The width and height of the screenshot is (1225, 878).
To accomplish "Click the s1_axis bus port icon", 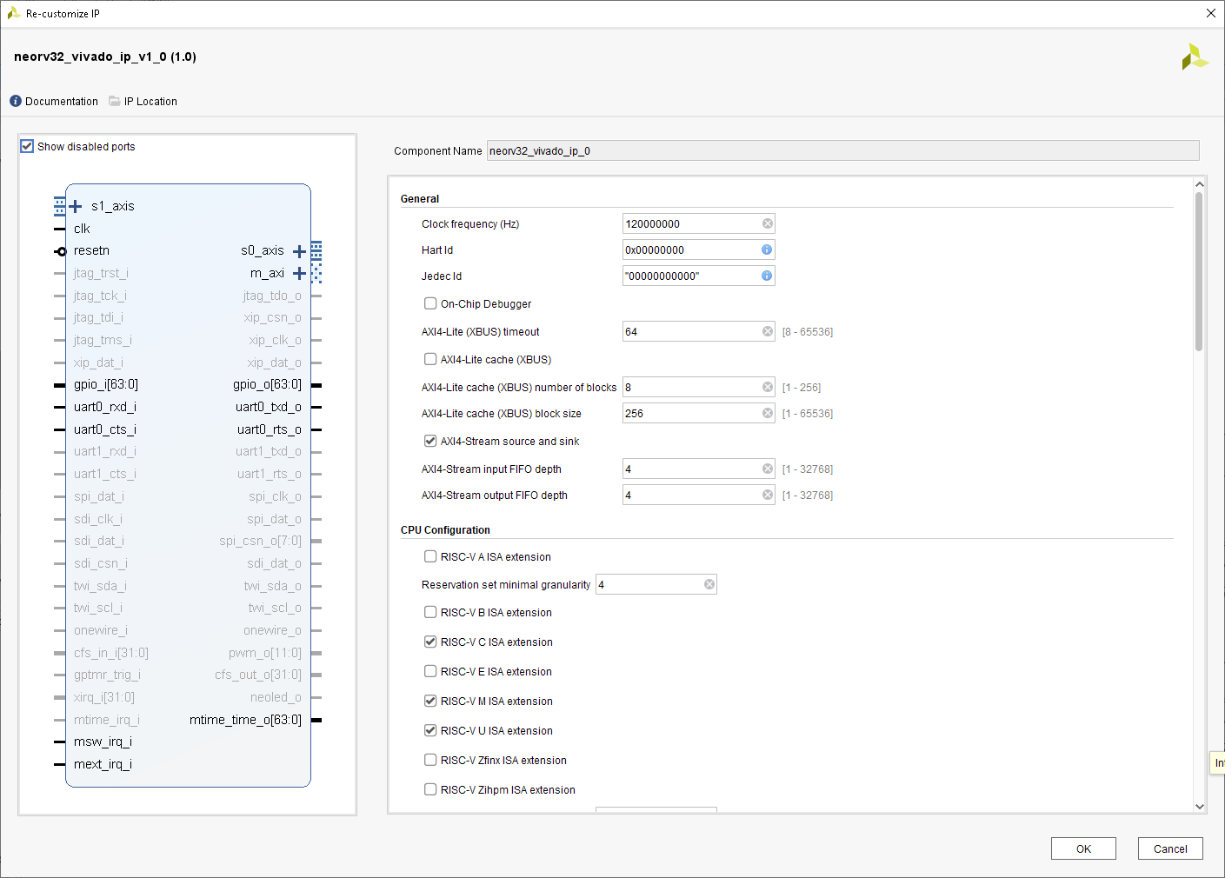I will 60,206.
